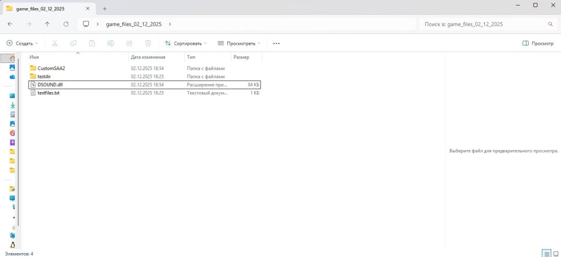Viewport: 561px width, 257px height.
Task: Go back using the Back arrow
Action: pyautogui.click(x=10, y=24)
